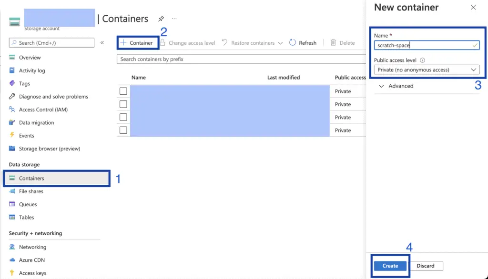Open Access Control (IAM) in the sidebar
The image size is (488, 279).
click(x=43, y=110)
